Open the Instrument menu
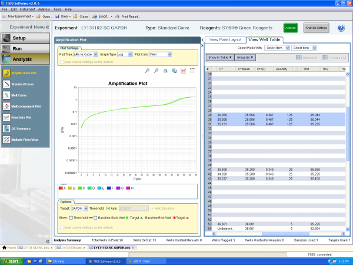Screen dimensions: 353x265 (x=27, y=9)
